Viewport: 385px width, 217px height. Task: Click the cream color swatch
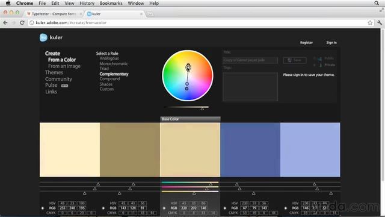pyautogui.click(x=70, y=149)
